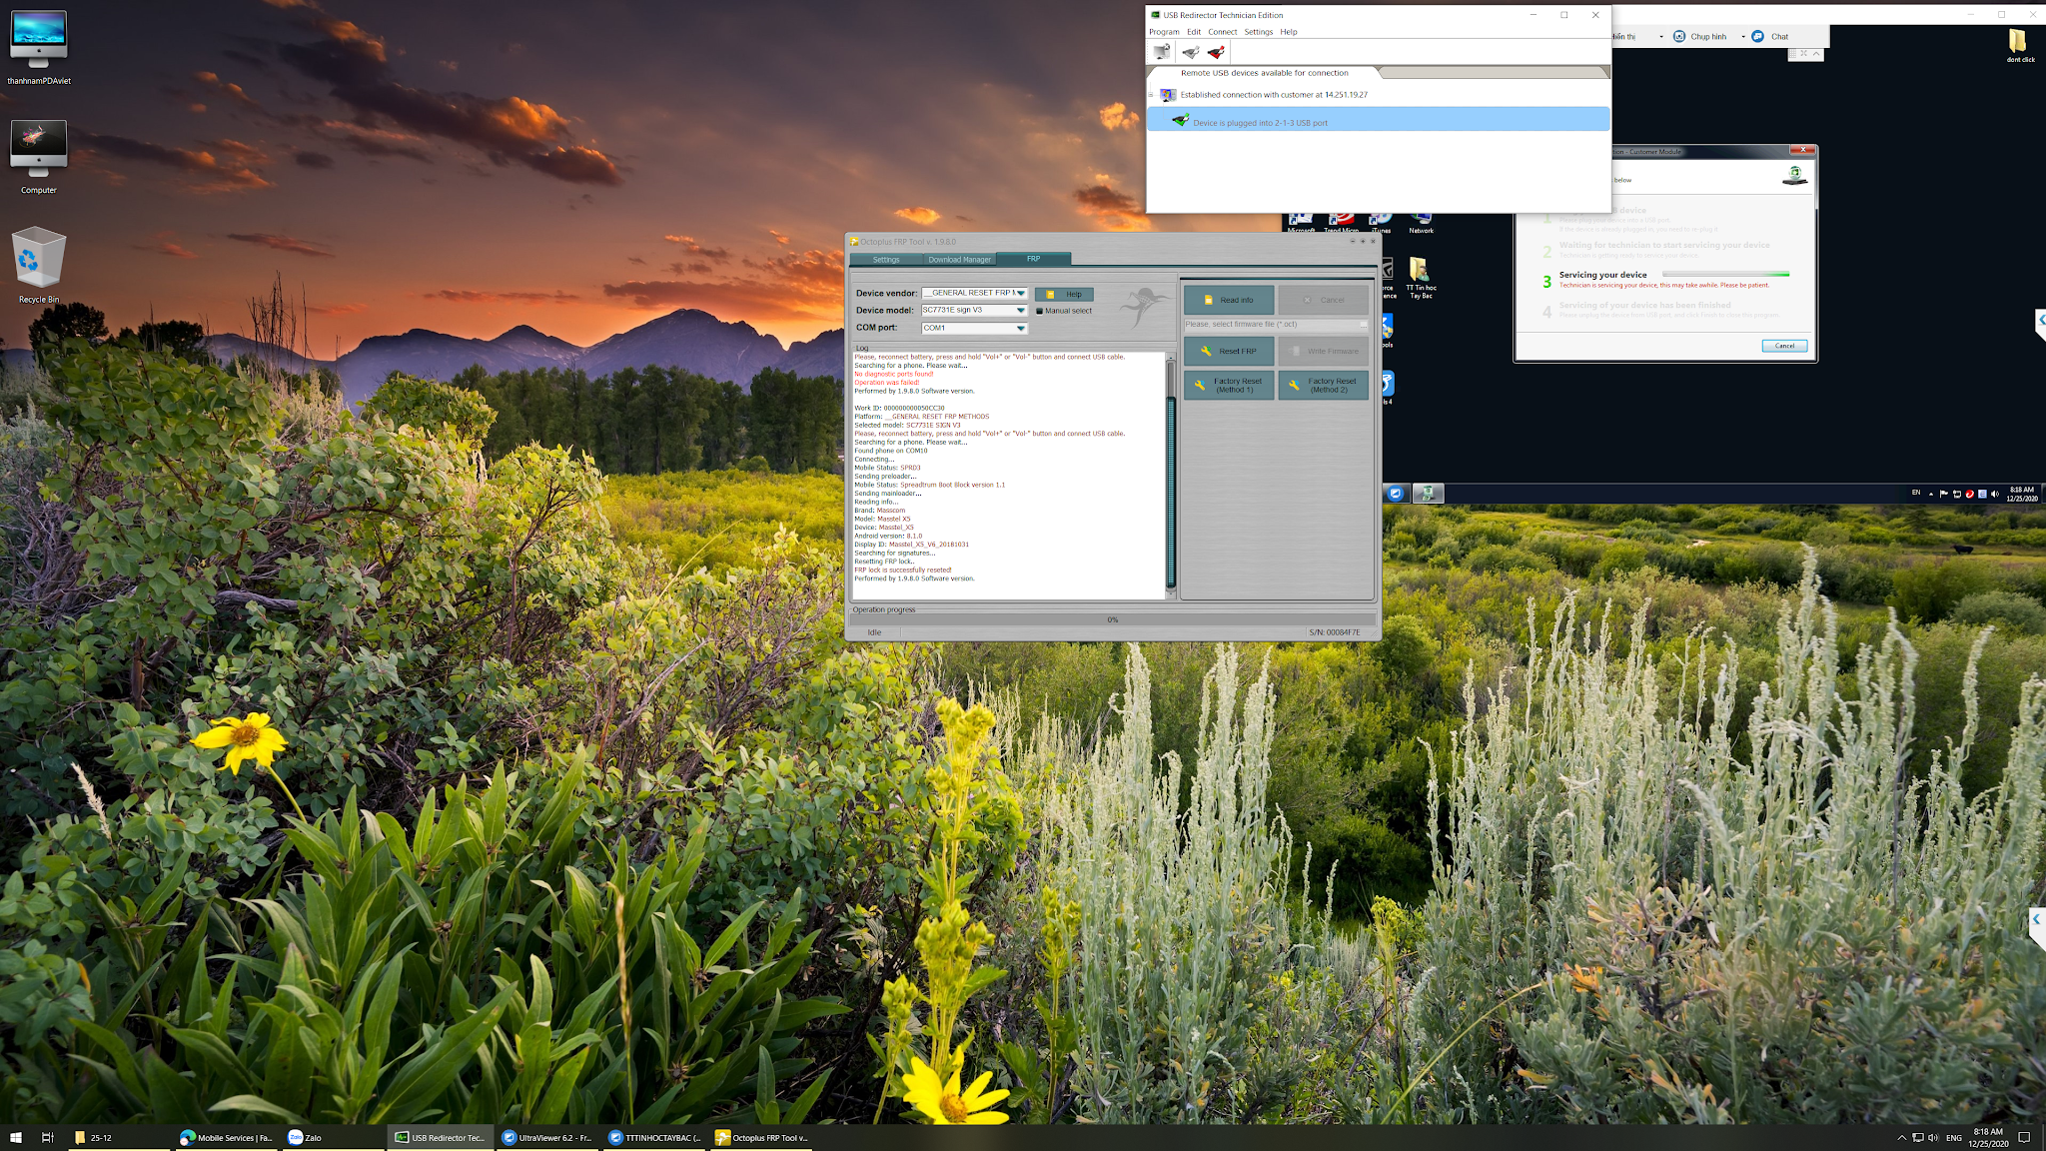
Task: Switch to the Download Manager tab
Action: coord(959,259)
